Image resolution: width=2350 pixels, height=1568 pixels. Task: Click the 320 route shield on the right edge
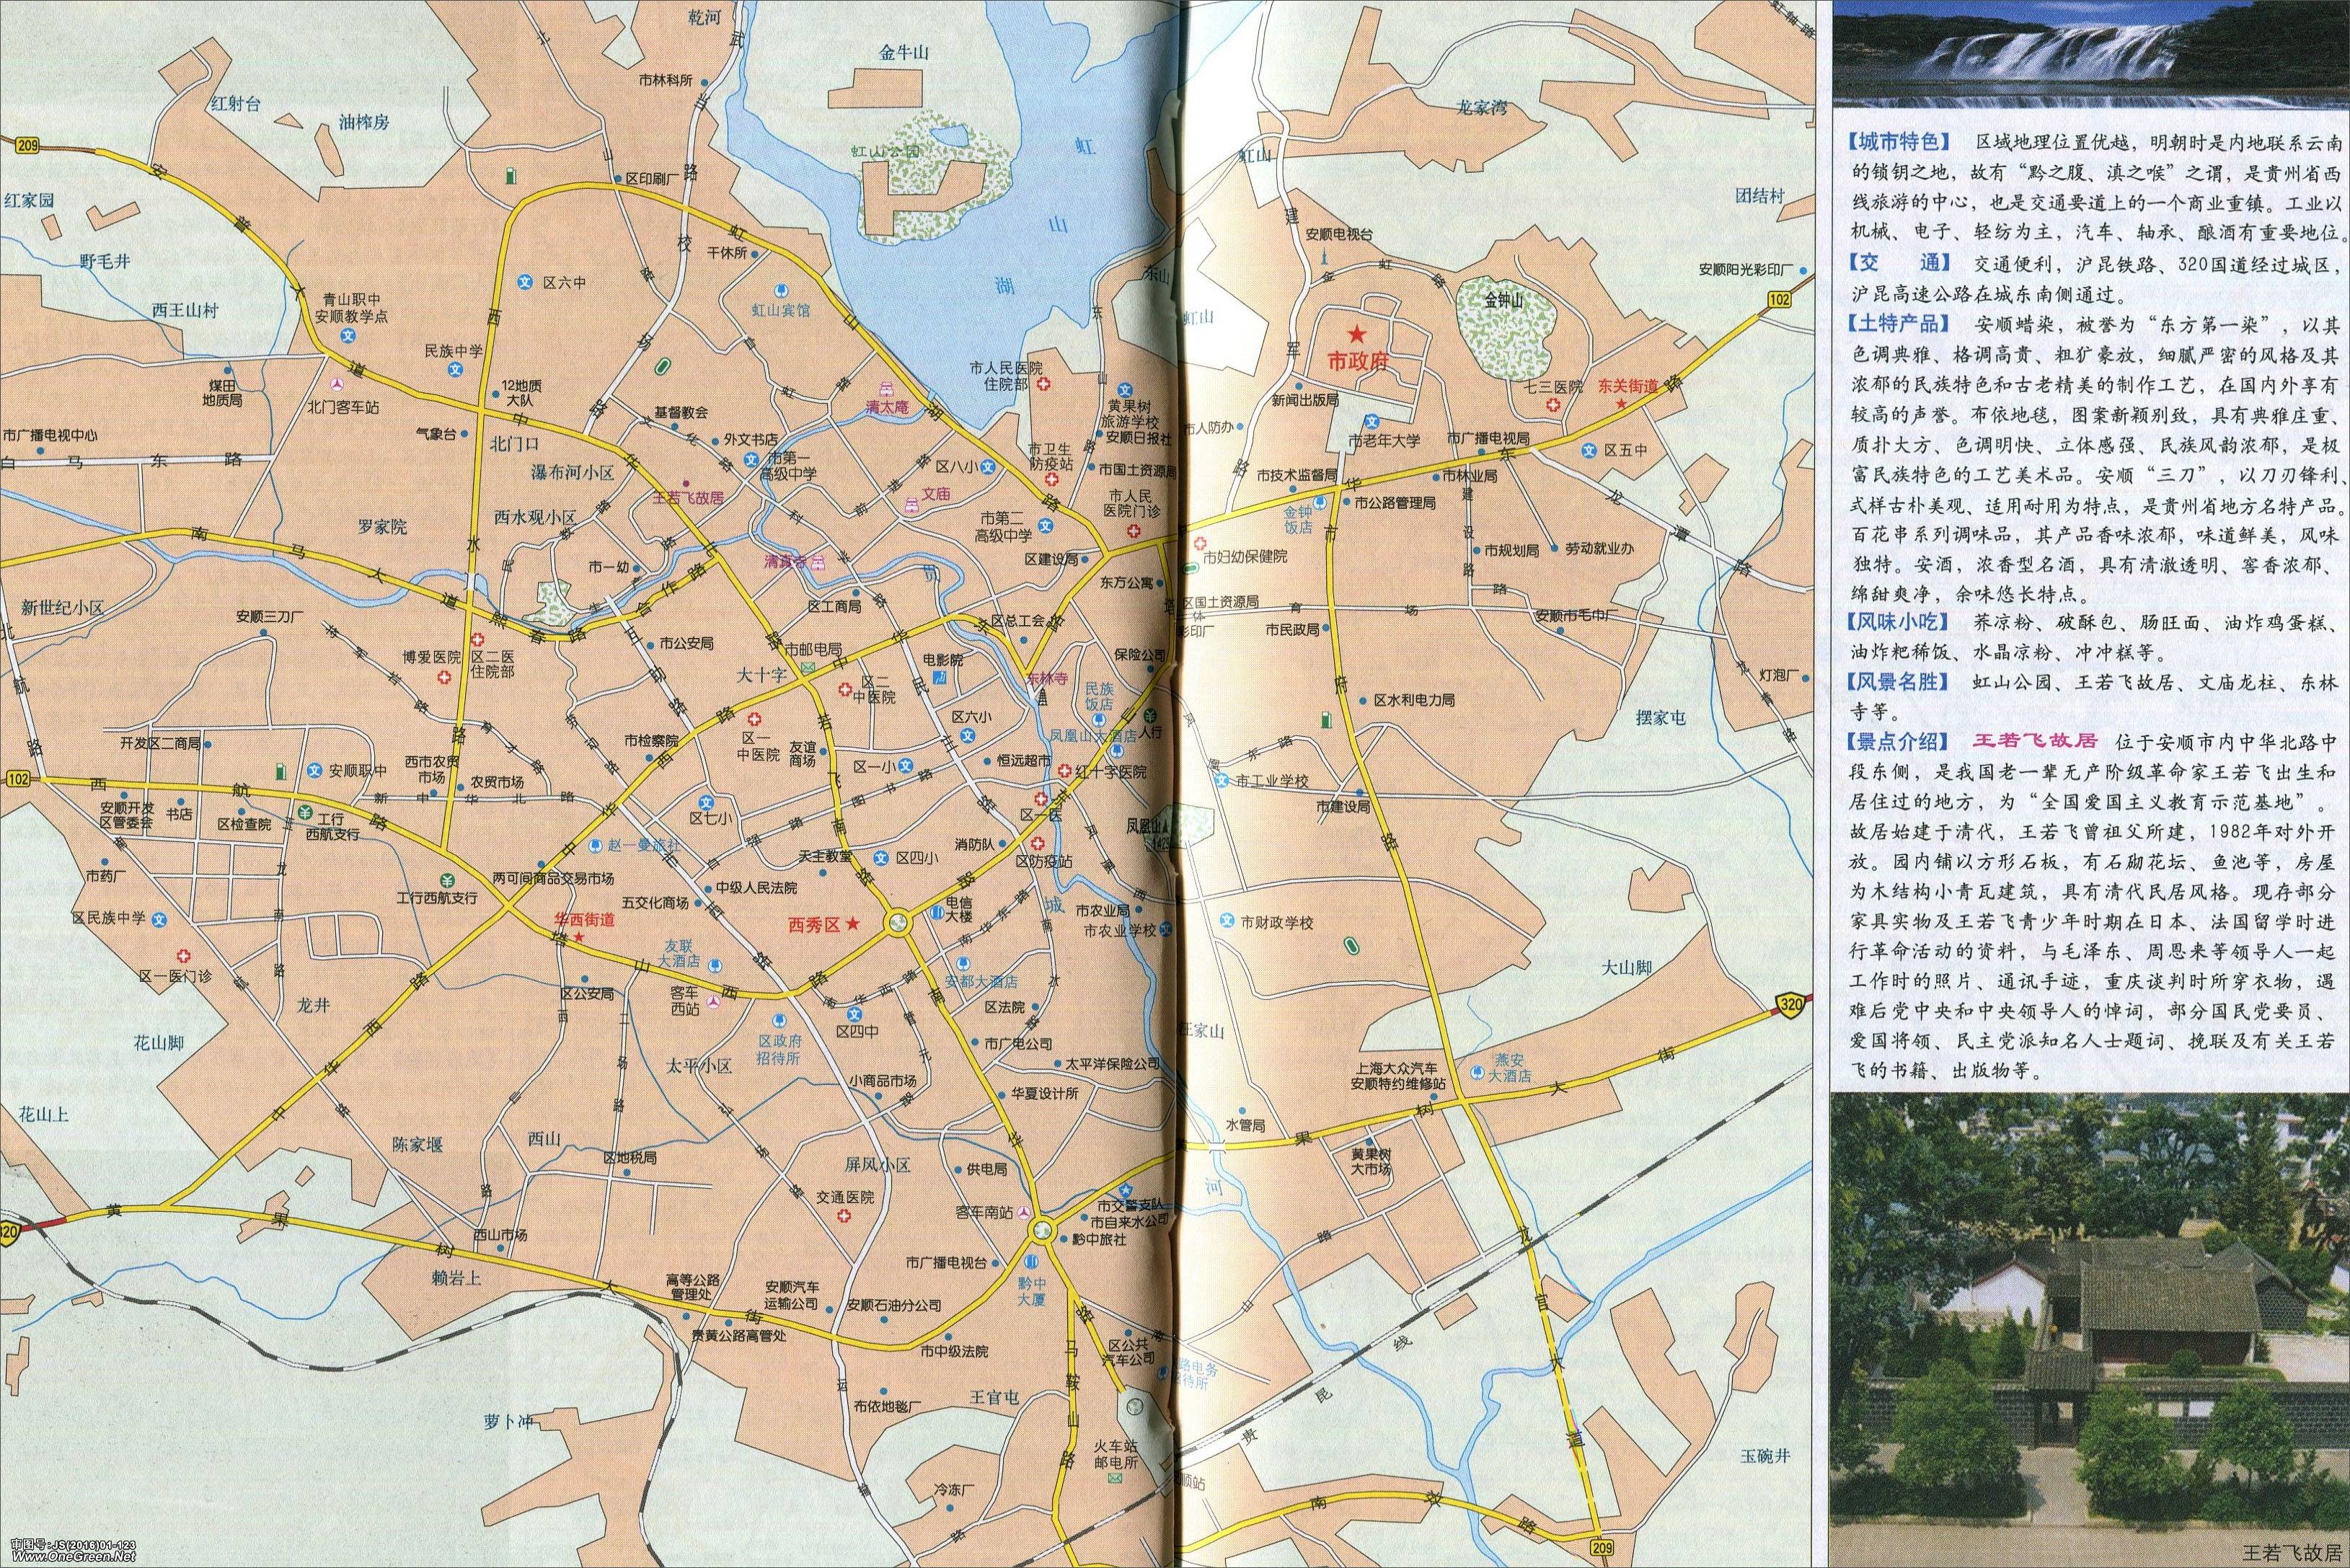click(1790, 1005)
